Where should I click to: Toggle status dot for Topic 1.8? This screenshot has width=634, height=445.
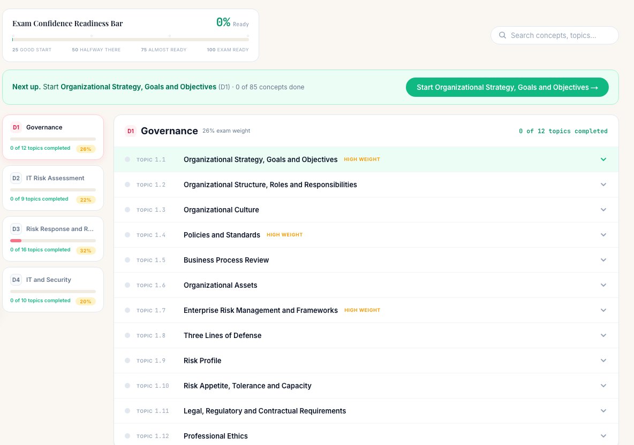[x=127, y=335]
